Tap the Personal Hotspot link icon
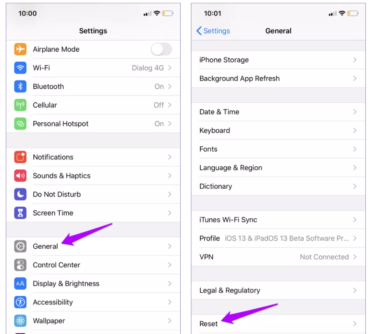This screenshot has height=334, width=379. point(20,124)
